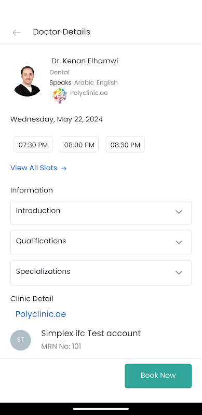Click the Specializations chevron arrow
The height and width of the screenshot is (415, 202).
pyautogui.click(x=179, y=273)
